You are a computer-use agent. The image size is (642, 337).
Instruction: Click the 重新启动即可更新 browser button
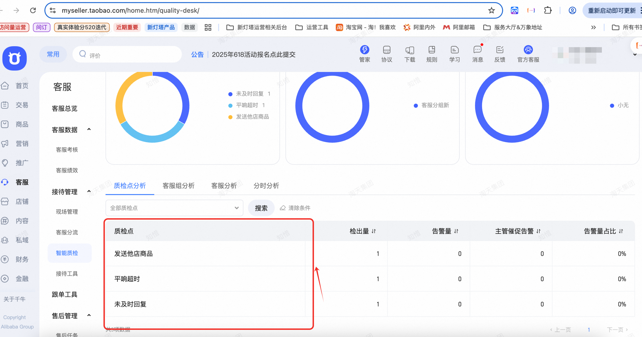612,10
